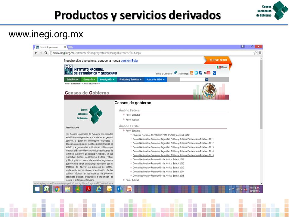Click the Chrome taskbar icon
The image size is (289, 217).
pyautogui.click(x=57, y=189)
